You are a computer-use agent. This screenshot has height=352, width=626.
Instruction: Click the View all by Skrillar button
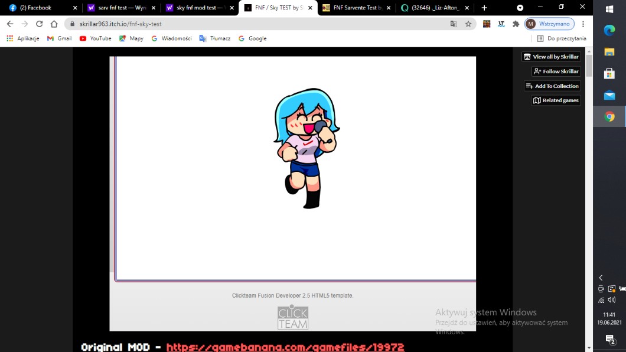pyautogui.click(x=551, y=57)
